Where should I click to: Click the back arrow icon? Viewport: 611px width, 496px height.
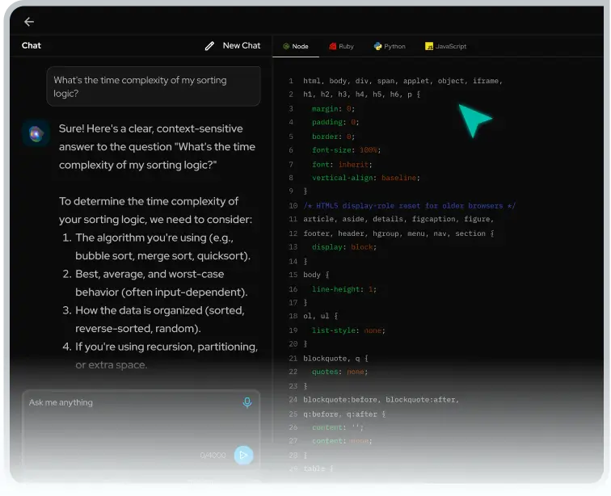(29, 22)
